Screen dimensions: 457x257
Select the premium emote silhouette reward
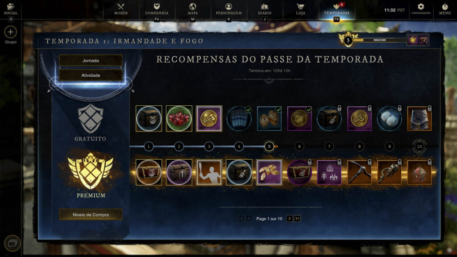coord(209,172)
